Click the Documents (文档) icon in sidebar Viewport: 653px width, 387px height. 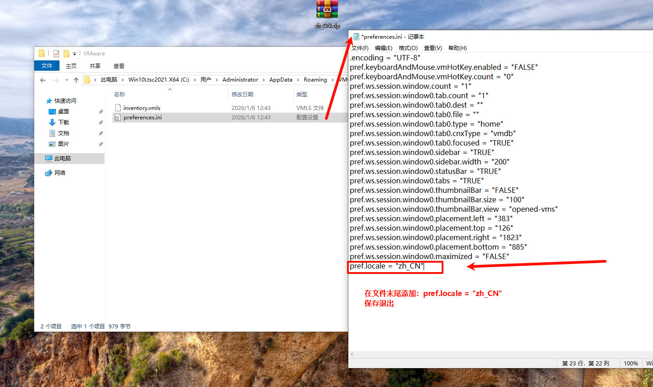[x=52, y=133]
